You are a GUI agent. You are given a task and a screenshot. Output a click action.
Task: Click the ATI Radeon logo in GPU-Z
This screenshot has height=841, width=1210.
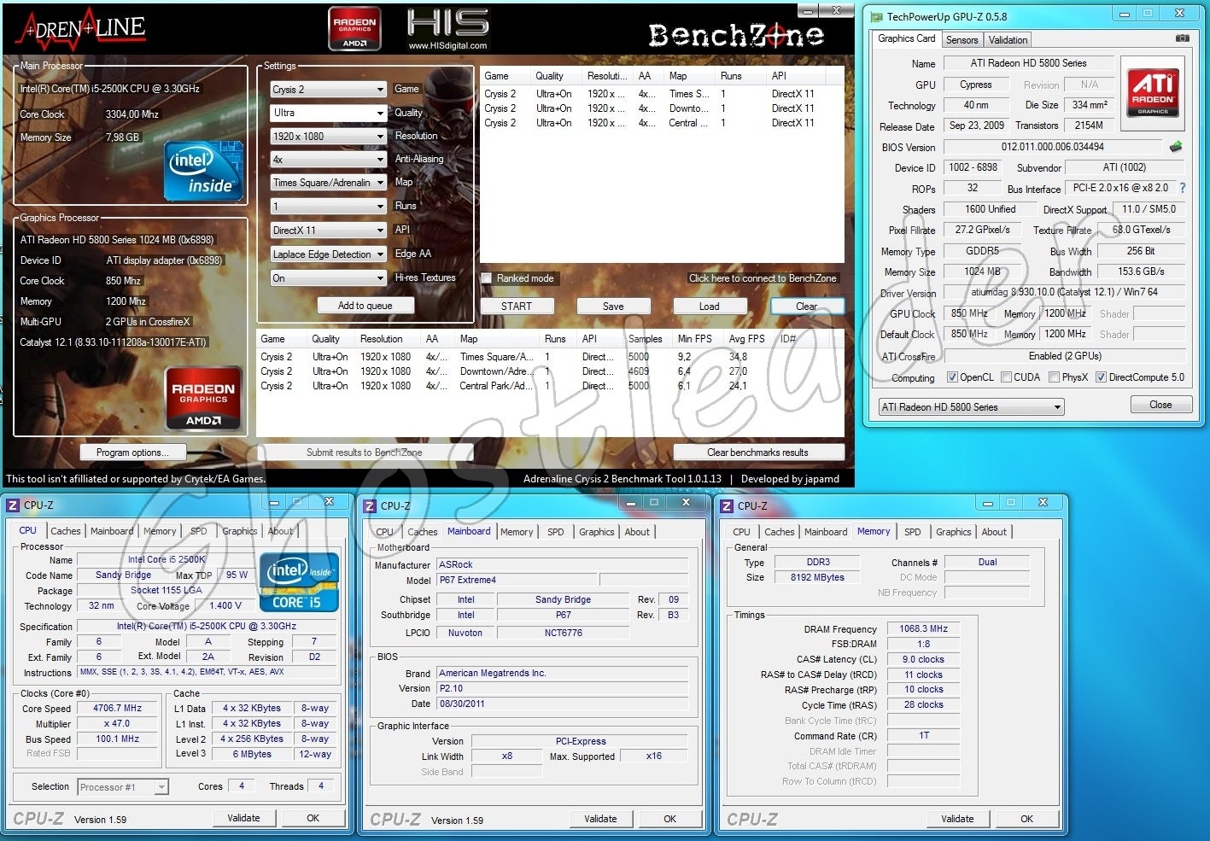tap(1152, 91)
